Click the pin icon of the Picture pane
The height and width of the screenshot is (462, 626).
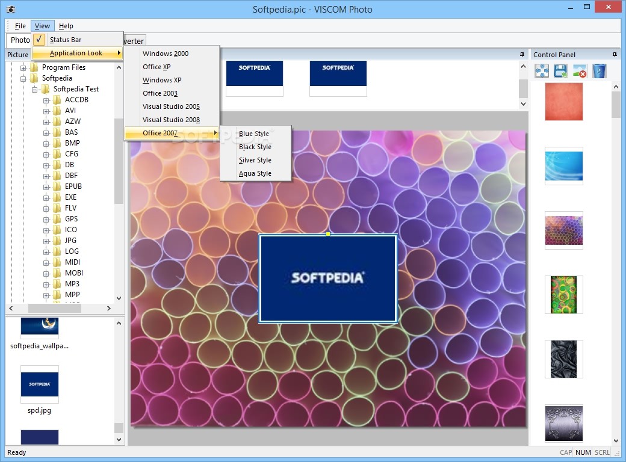522,54
